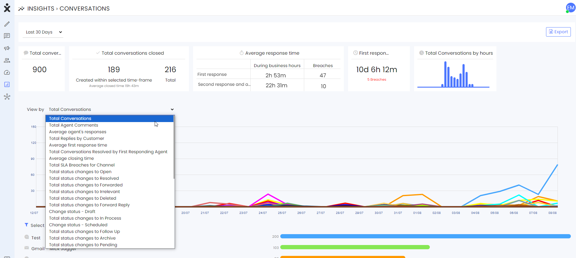
Task: Click the 47 breaches cell
Action: click(323, 76)
